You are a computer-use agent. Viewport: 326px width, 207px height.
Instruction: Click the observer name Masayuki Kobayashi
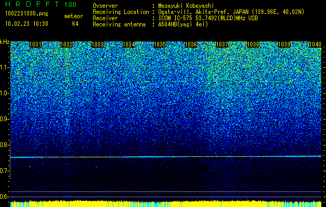point(186,6)
